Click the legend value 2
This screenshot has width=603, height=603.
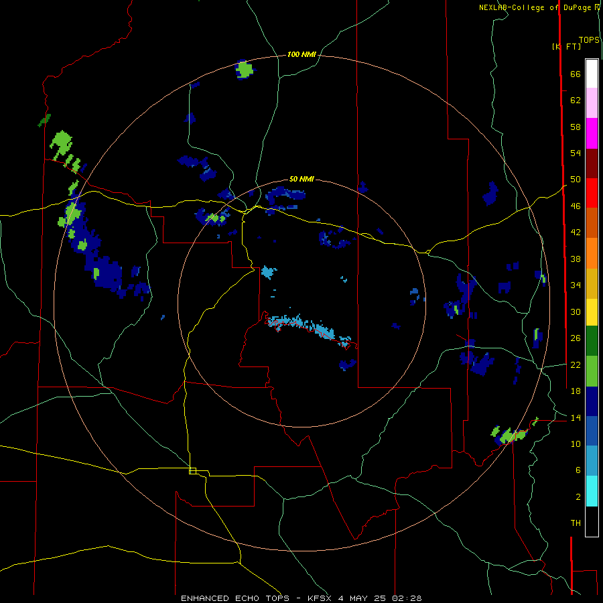578,497
